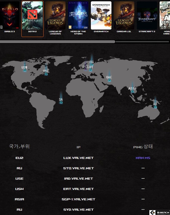Click STO.VALVE.NET server address
170x215 pixels.
[x=79, y=168]
